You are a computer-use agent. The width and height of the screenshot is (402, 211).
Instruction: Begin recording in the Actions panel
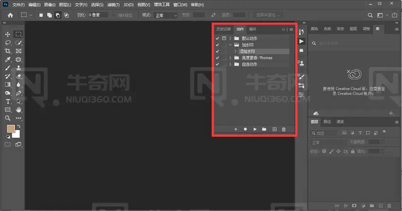tap(245, 129)
